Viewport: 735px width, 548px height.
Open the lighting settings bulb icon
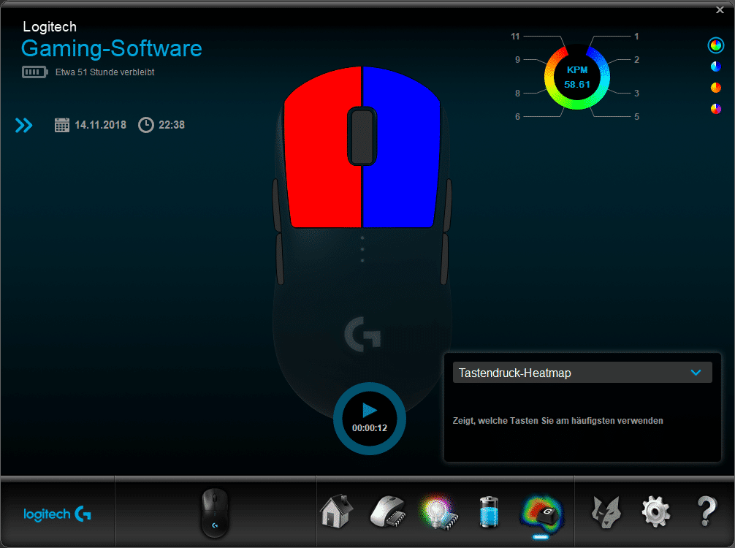[x=437, y=511]
